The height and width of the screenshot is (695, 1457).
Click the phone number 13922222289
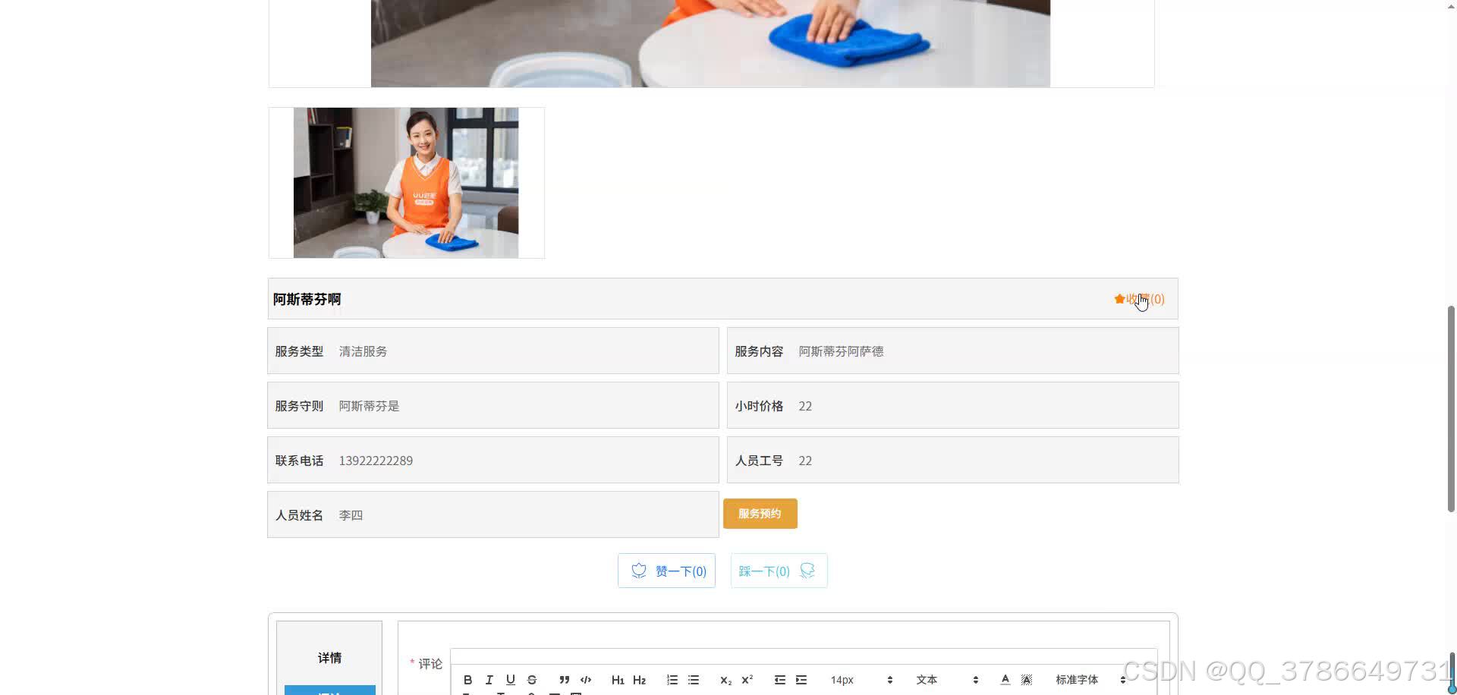(376, 461)
